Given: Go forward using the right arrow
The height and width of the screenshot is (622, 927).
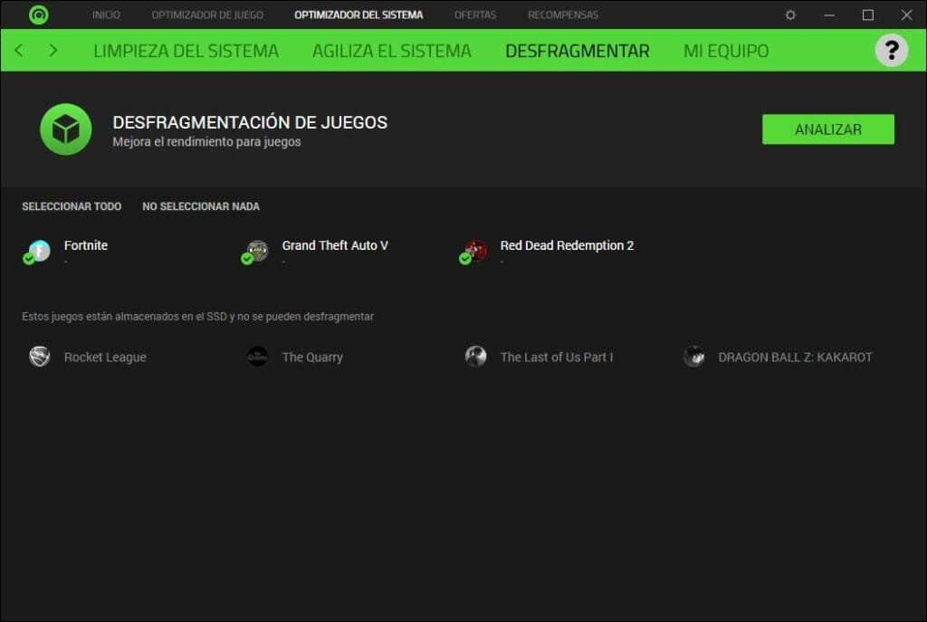Looking at the screenshot, I should coord(53,51).
